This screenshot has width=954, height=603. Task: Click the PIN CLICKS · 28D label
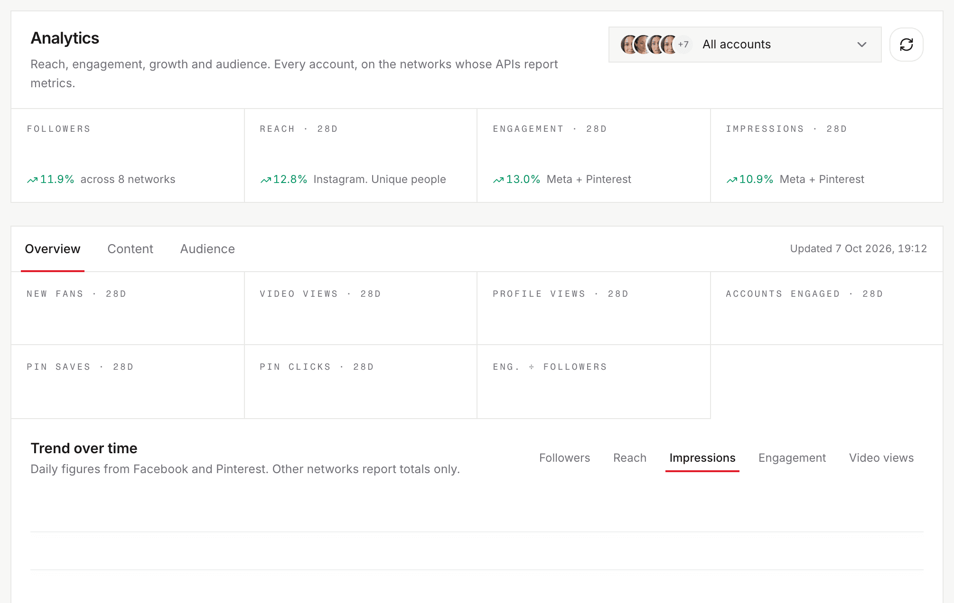pyautogui.click(x=317, y=367)
